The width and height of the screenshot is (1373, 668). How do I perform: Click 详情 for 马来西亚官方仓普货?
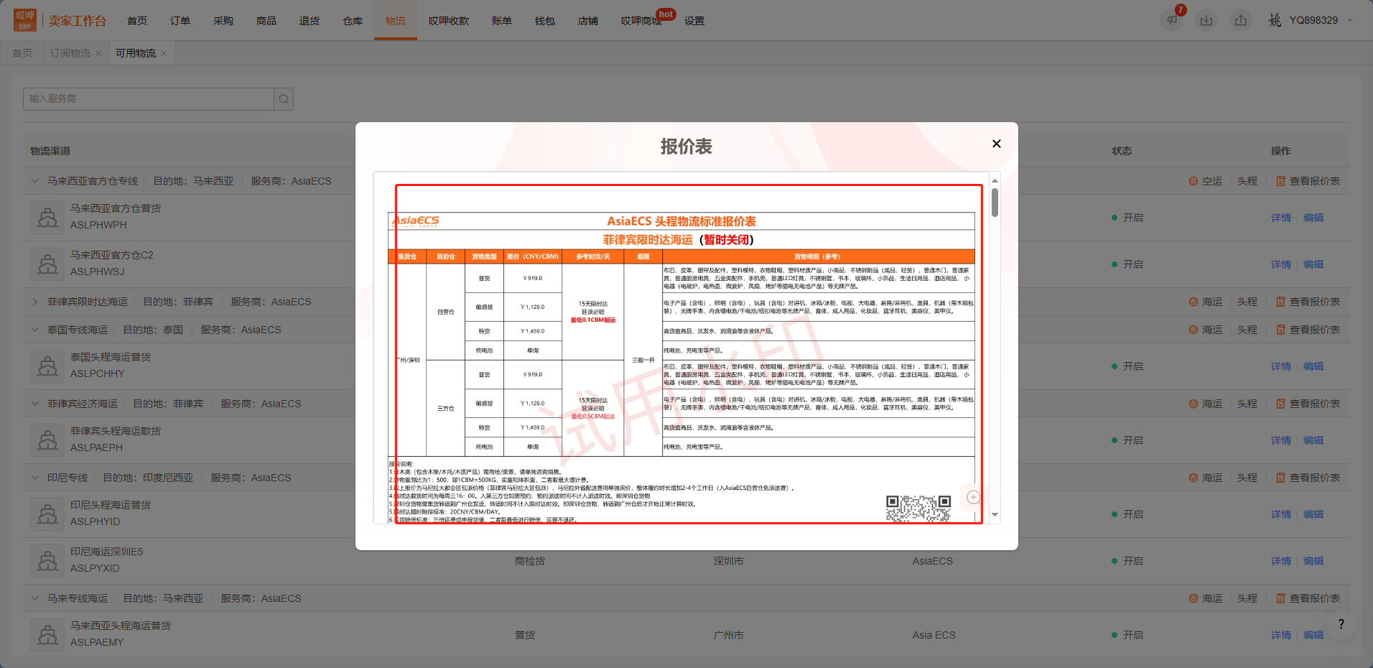click(x=1281, y=218)
